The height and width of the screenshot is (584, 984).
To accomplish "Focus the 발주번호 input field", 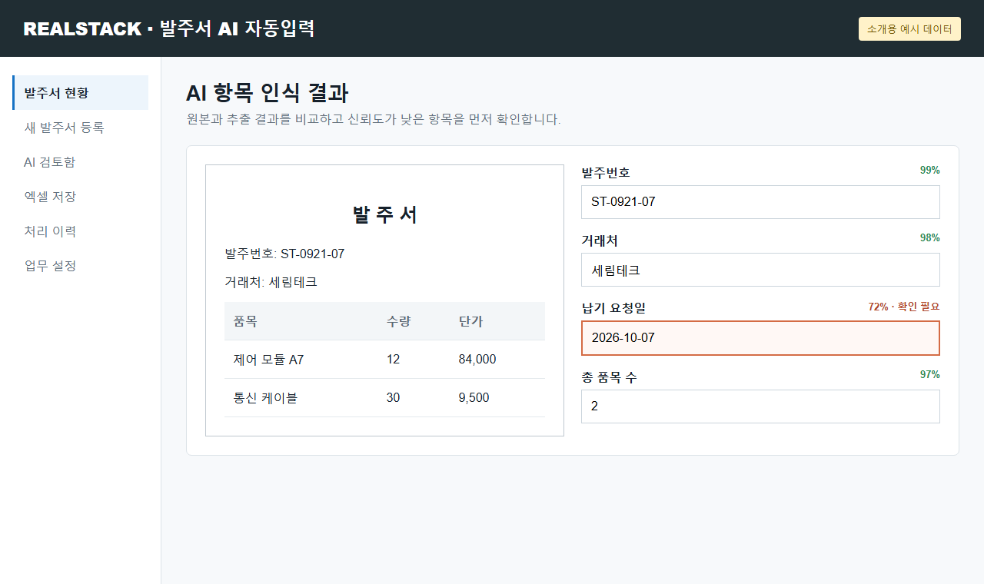I will click(x=760, y=202).
